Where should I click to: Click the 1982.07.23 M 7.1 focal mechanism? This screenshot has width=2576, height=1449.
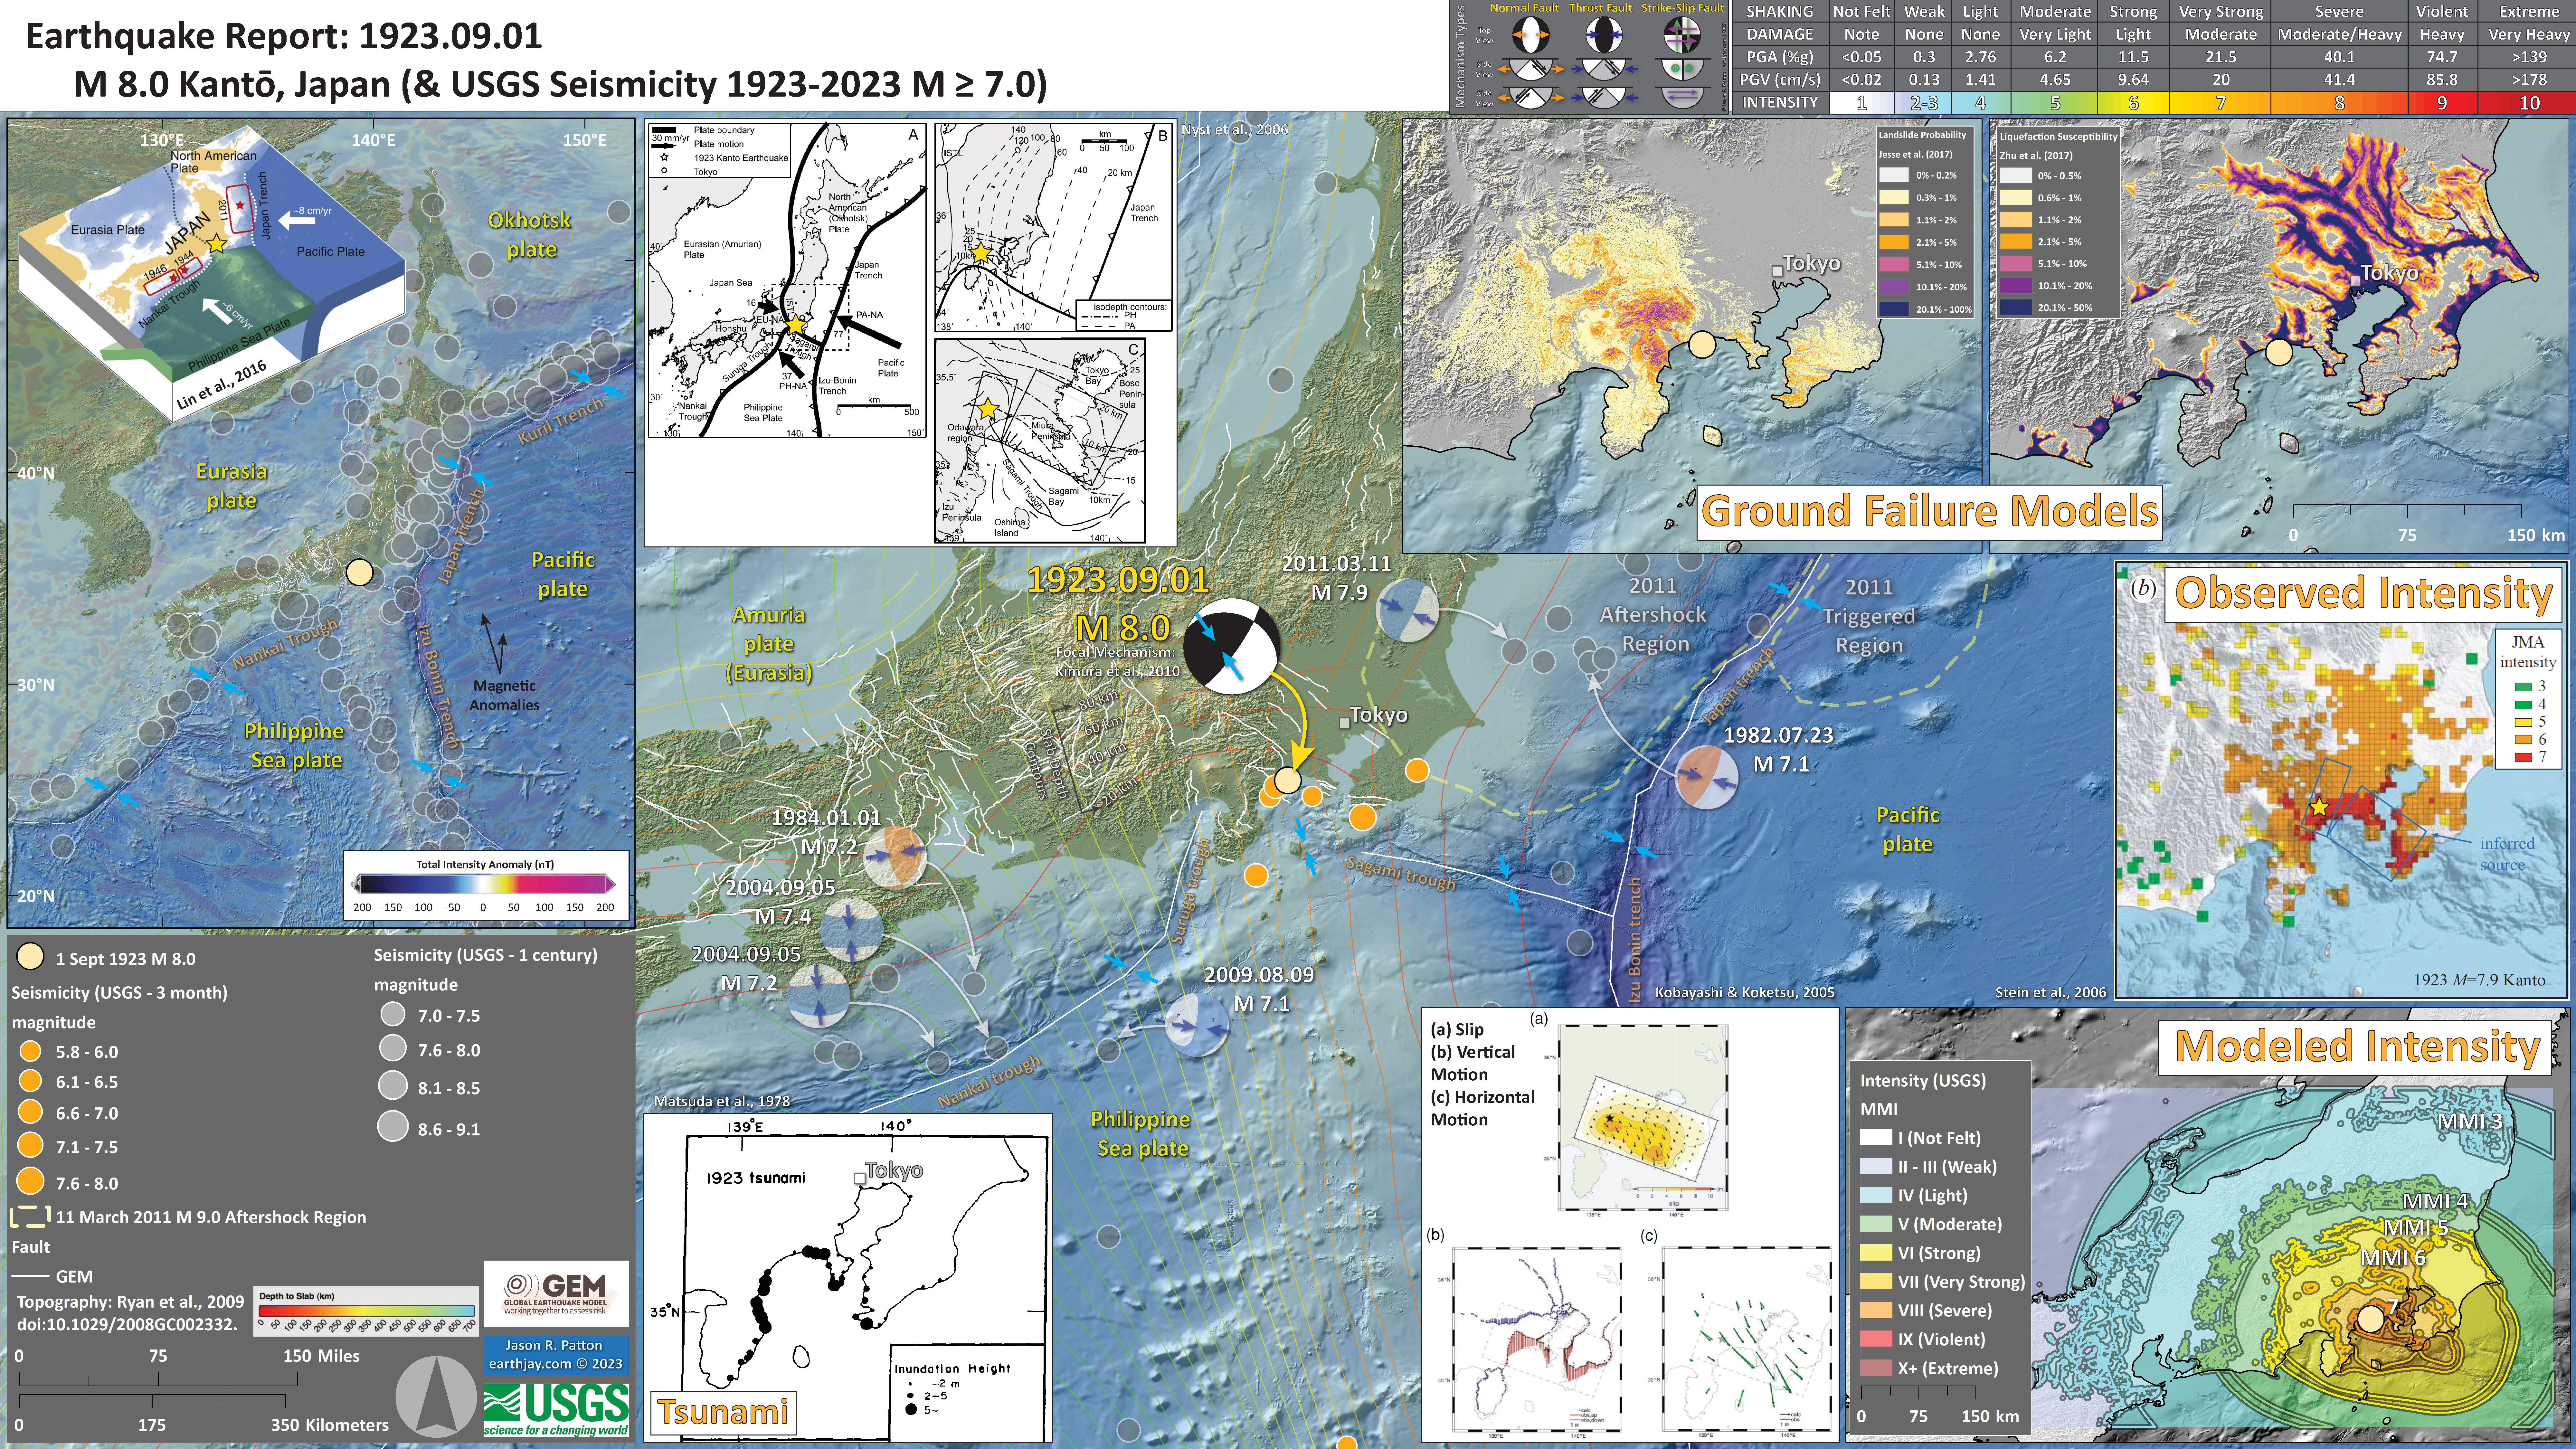(x=1707, y=777)
